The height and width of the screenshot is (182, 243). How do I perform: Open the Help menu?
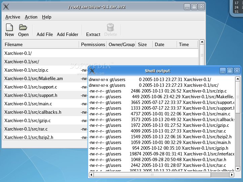pos(47,17)
